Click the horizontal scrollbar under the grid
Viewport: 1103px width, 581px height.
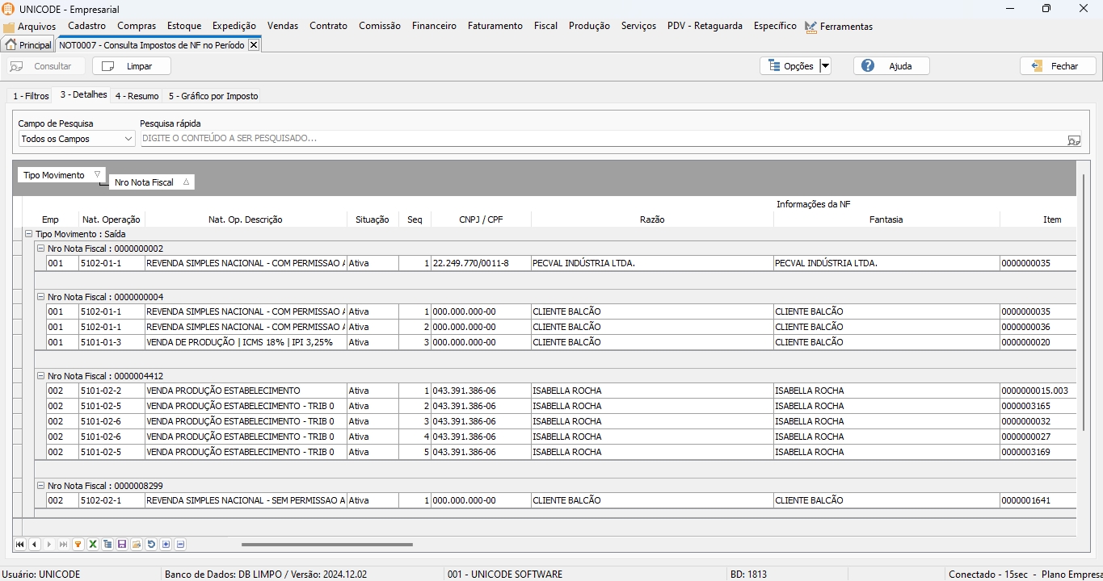pyautogui.click(x=327, y=545)
